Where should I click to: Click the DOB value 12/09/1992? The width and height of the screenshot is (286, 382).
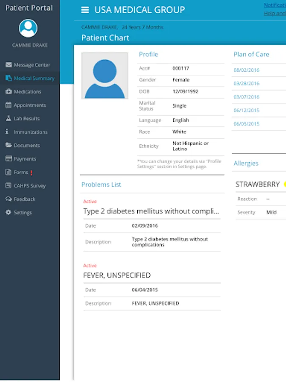[185, 92]
